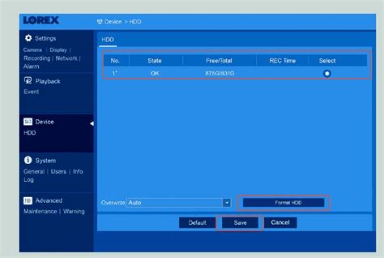Click the Advanced icon in sidebar

(x=28, y=201)
